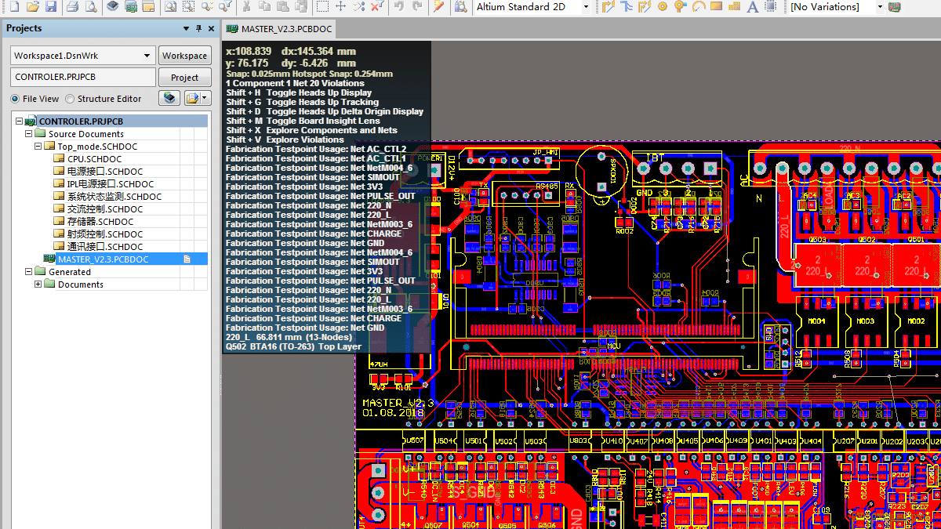Screen dimensions: 941x529
Task: Open CPU.SCHDOC in the project tree
Action: point(94,159)
